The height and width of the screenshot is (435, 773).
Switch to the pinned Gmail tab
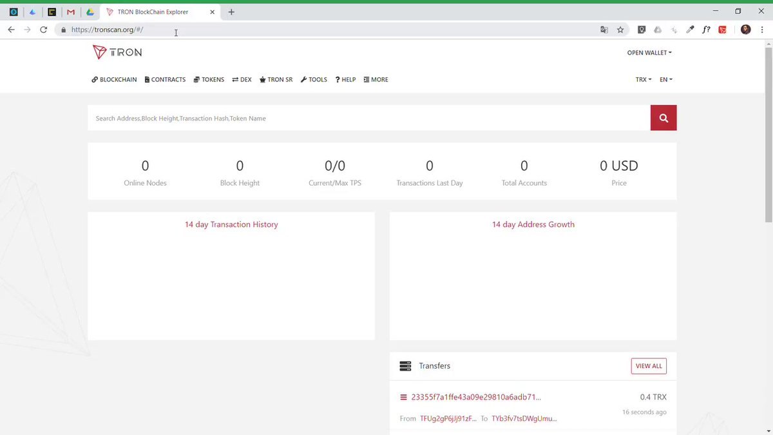point(72,12)
